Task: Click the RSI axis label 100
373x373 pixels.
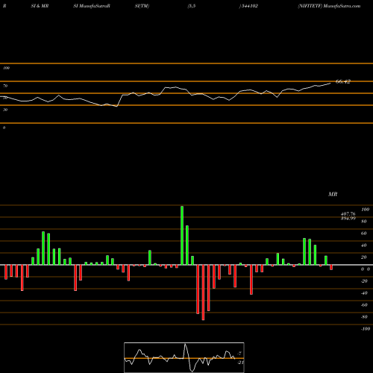Action: point(6,68)
